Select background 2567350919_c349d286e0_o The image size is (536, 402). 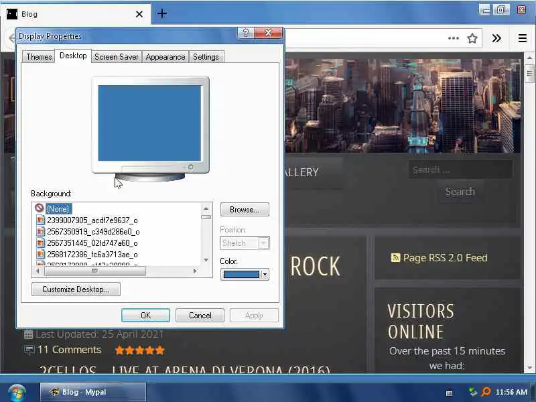(x=93, y=232)
